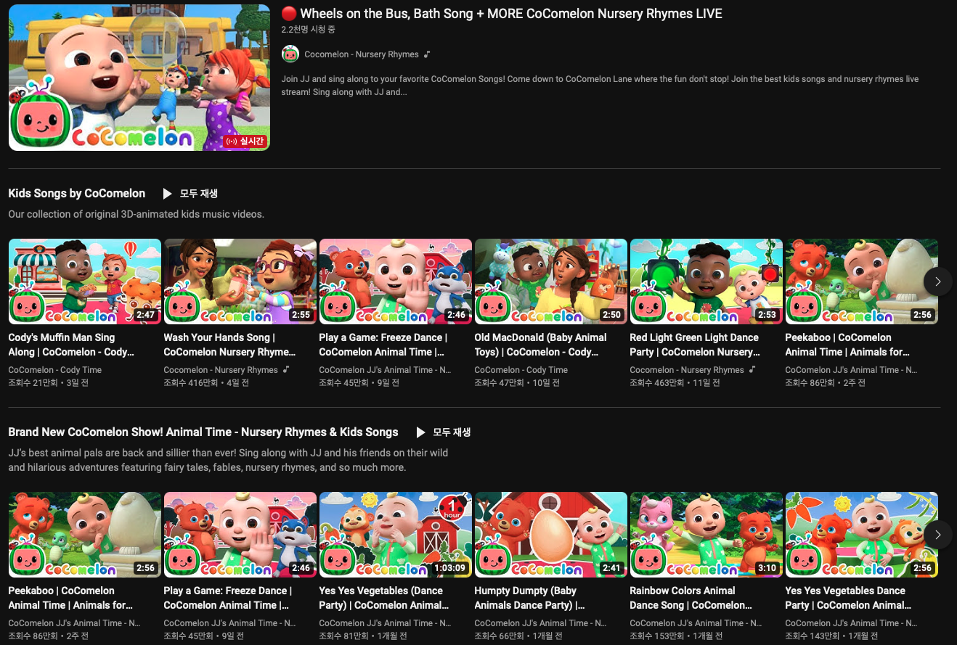Click the music note icon next to the live stream's channel name
Viewport: 957px width, 645px height.
click(x=427, y=54)
